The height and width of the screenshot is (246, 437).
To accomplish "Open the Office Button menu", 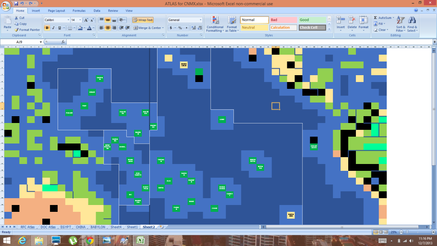I will click(x=6, y=6).
